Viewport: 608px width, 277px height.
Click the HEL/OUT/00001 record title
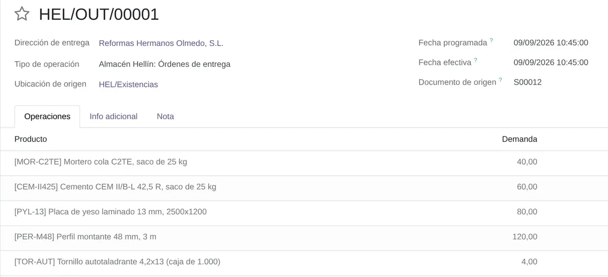click(99, 14)
